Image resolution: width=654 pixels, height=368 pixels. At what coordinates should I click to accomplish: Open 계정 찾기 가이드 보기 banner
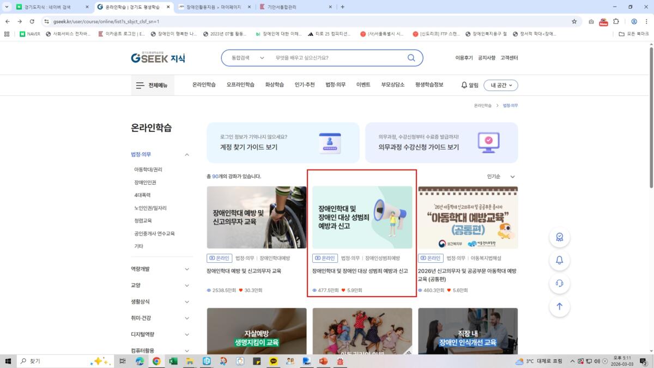[x=283, y=142]
